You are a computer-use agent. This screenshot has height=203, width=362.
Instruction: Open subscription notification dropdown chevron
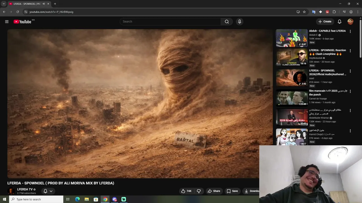(51, 191)
